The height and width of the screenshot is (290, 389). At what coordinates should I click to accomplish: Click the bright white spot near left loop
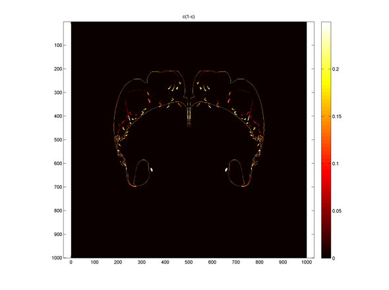pos(152,170)
